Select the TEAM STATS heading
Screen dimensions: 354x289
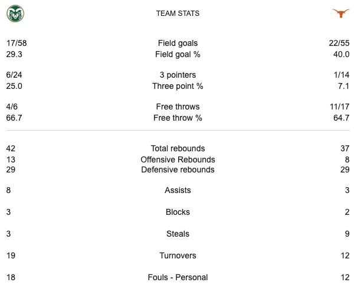[x=178, y=14]
